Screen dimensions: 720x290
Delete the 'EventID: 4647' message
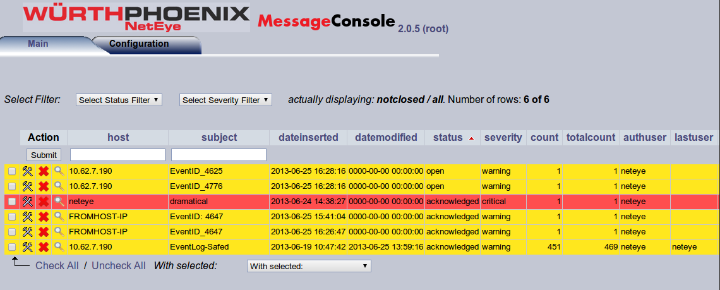[43, 217]
